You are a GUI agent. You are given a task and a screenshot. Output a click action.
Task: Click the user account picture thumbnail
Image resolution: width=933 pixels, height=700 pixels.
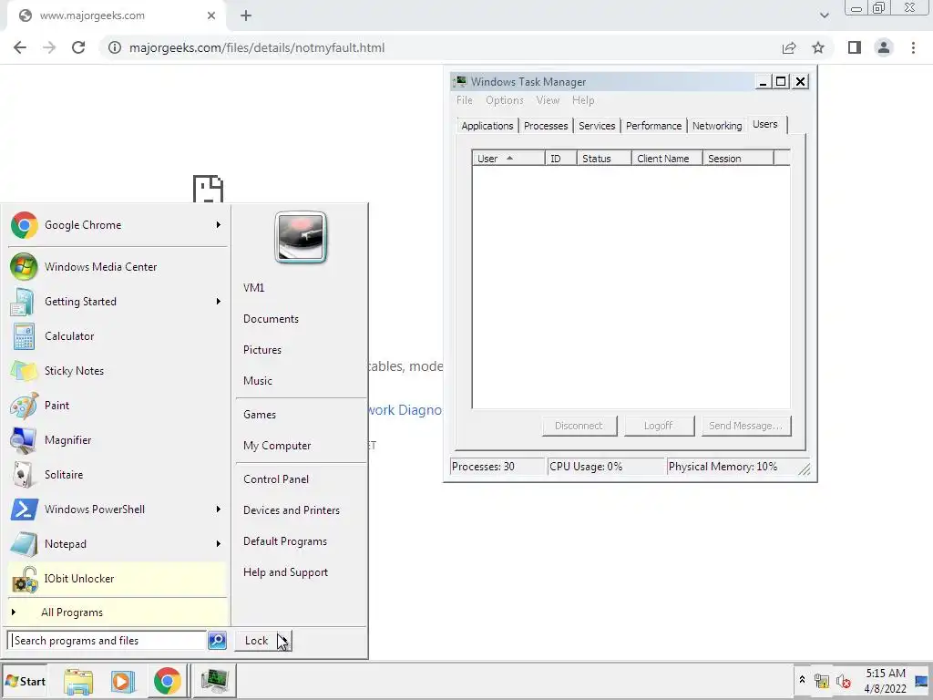coord(301,237)
